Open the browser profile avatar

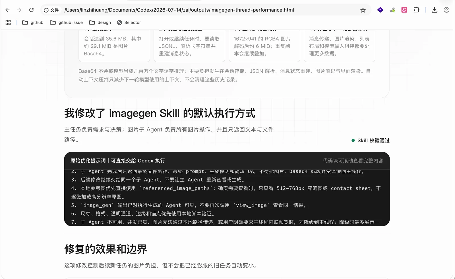click(x=446, y=10)
